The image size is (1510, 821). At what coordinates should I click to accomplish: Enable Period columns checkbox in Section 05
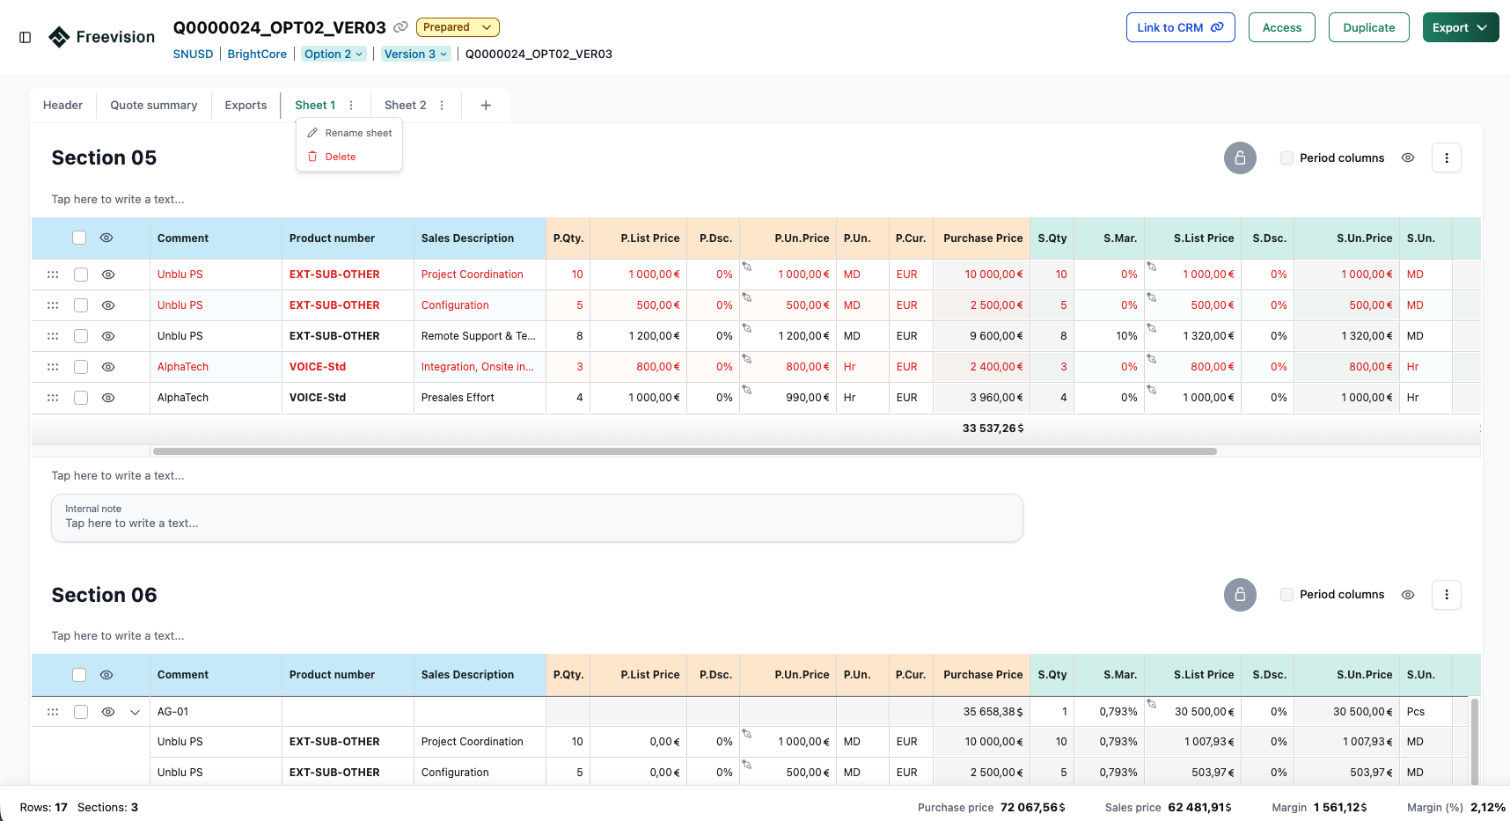coord(1286,158)
